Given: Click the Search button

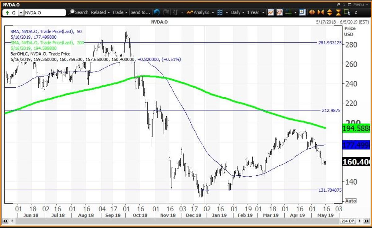Looking at the screenshot, I should 79,12.
